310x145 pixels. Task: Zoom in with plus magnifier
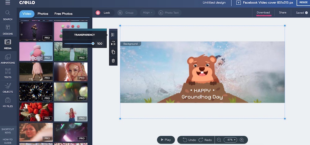pos(241,140)
